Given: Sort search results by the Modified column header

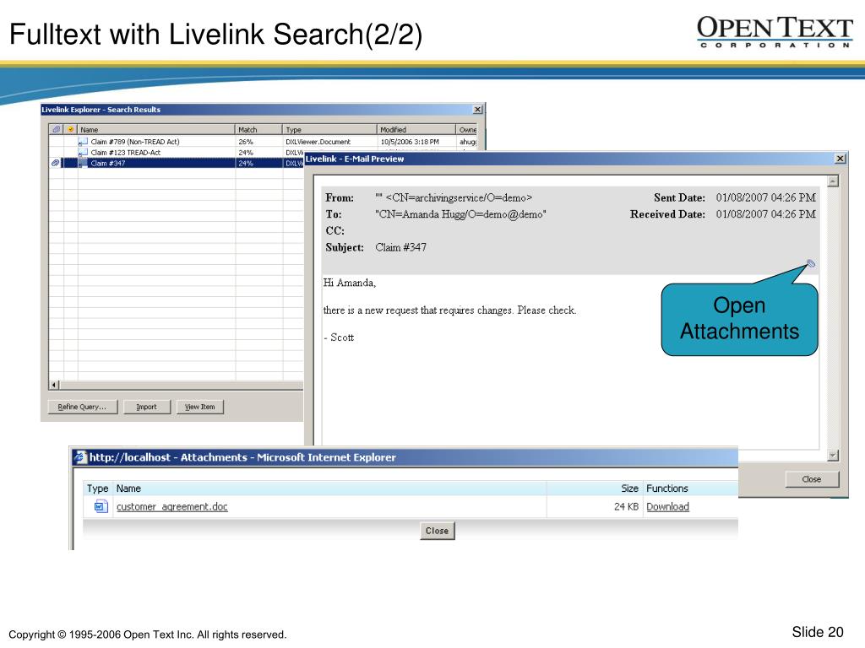Looking at the screenshot, I should click(x=416, y=129).
